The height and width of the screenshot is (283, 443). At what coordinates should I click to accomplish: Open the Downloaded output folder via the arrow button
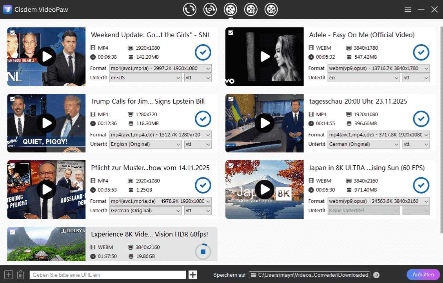click(x=377, y=275)
